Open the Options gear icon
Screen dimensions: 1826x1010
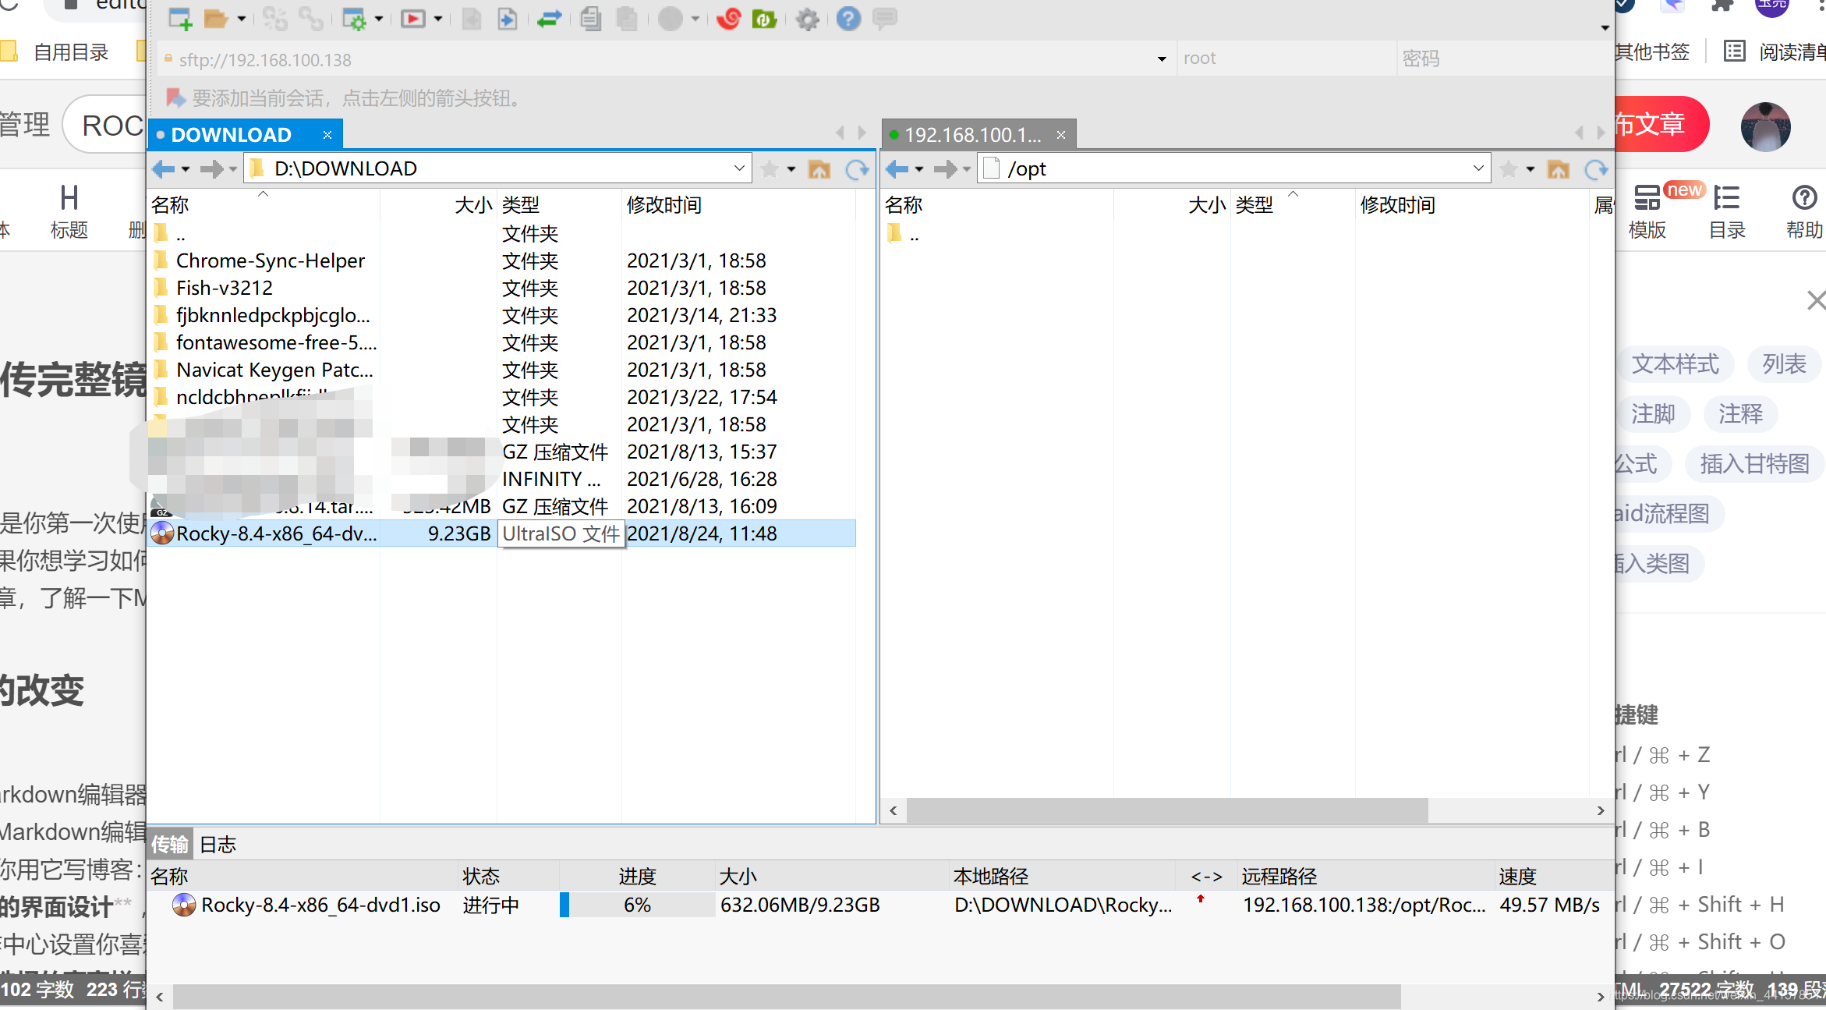808,18
